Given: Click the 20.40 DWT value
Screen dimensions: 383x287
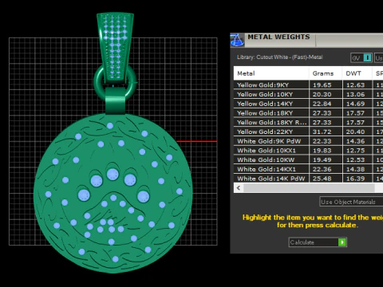Looking at the screenshot, I should [x=356, y=132].
